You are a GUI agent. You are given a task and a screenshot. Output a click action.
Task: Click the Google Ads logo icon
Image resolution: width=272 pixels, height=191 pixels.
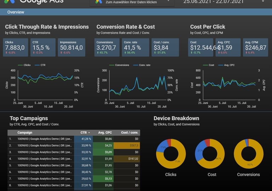click(9, 1)
